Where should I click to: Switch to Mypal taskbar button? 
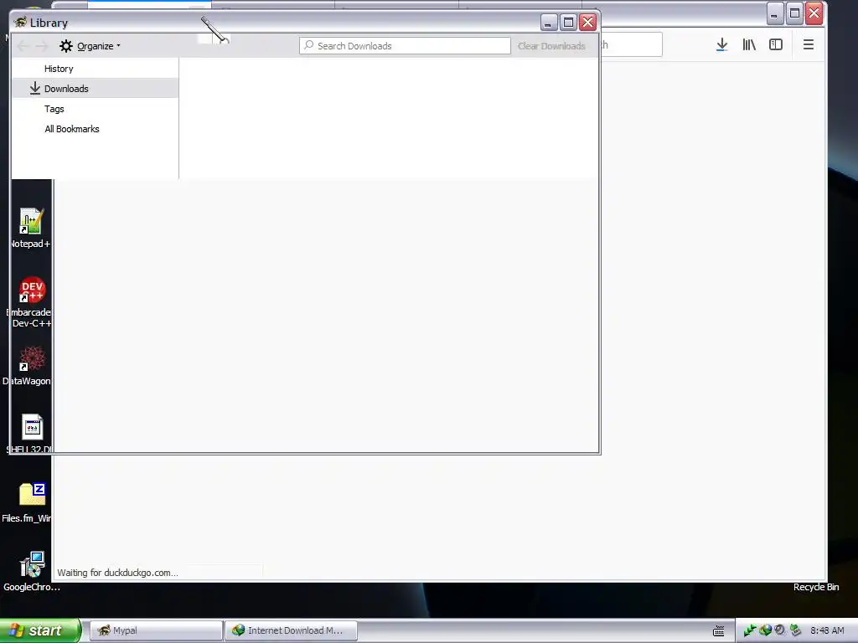click(x=156, y=630)
